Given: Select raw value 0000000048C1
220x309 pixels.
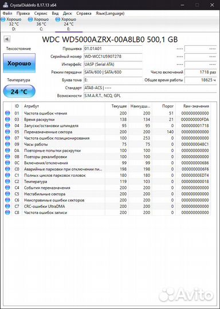Looking at the screenshot, I should coord(195,144).
